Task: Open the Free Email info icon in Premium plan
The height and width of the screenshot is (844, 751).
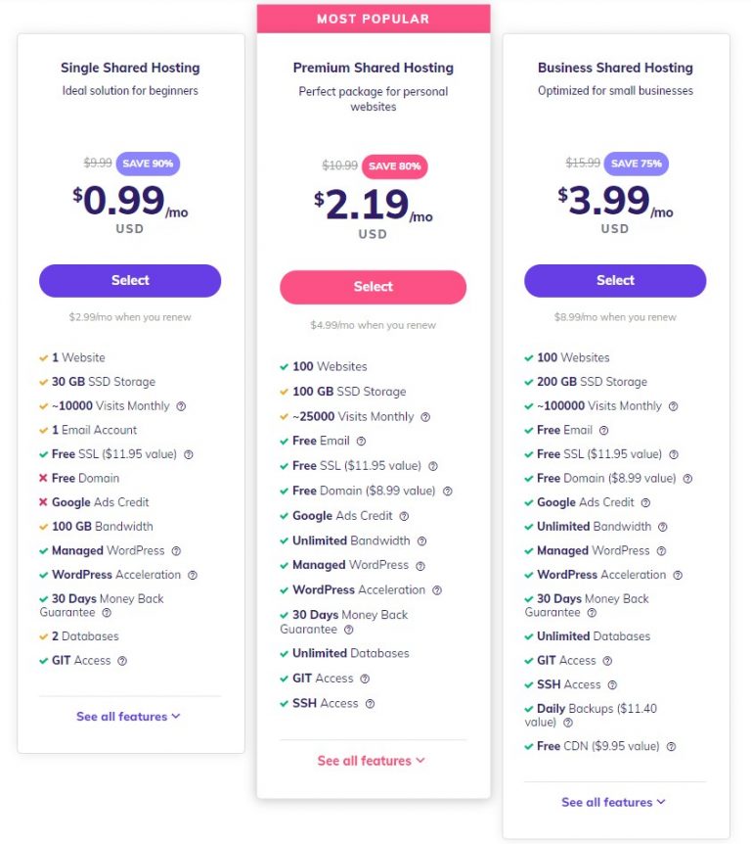Action: pyautogui.click(x=362, y=441)
